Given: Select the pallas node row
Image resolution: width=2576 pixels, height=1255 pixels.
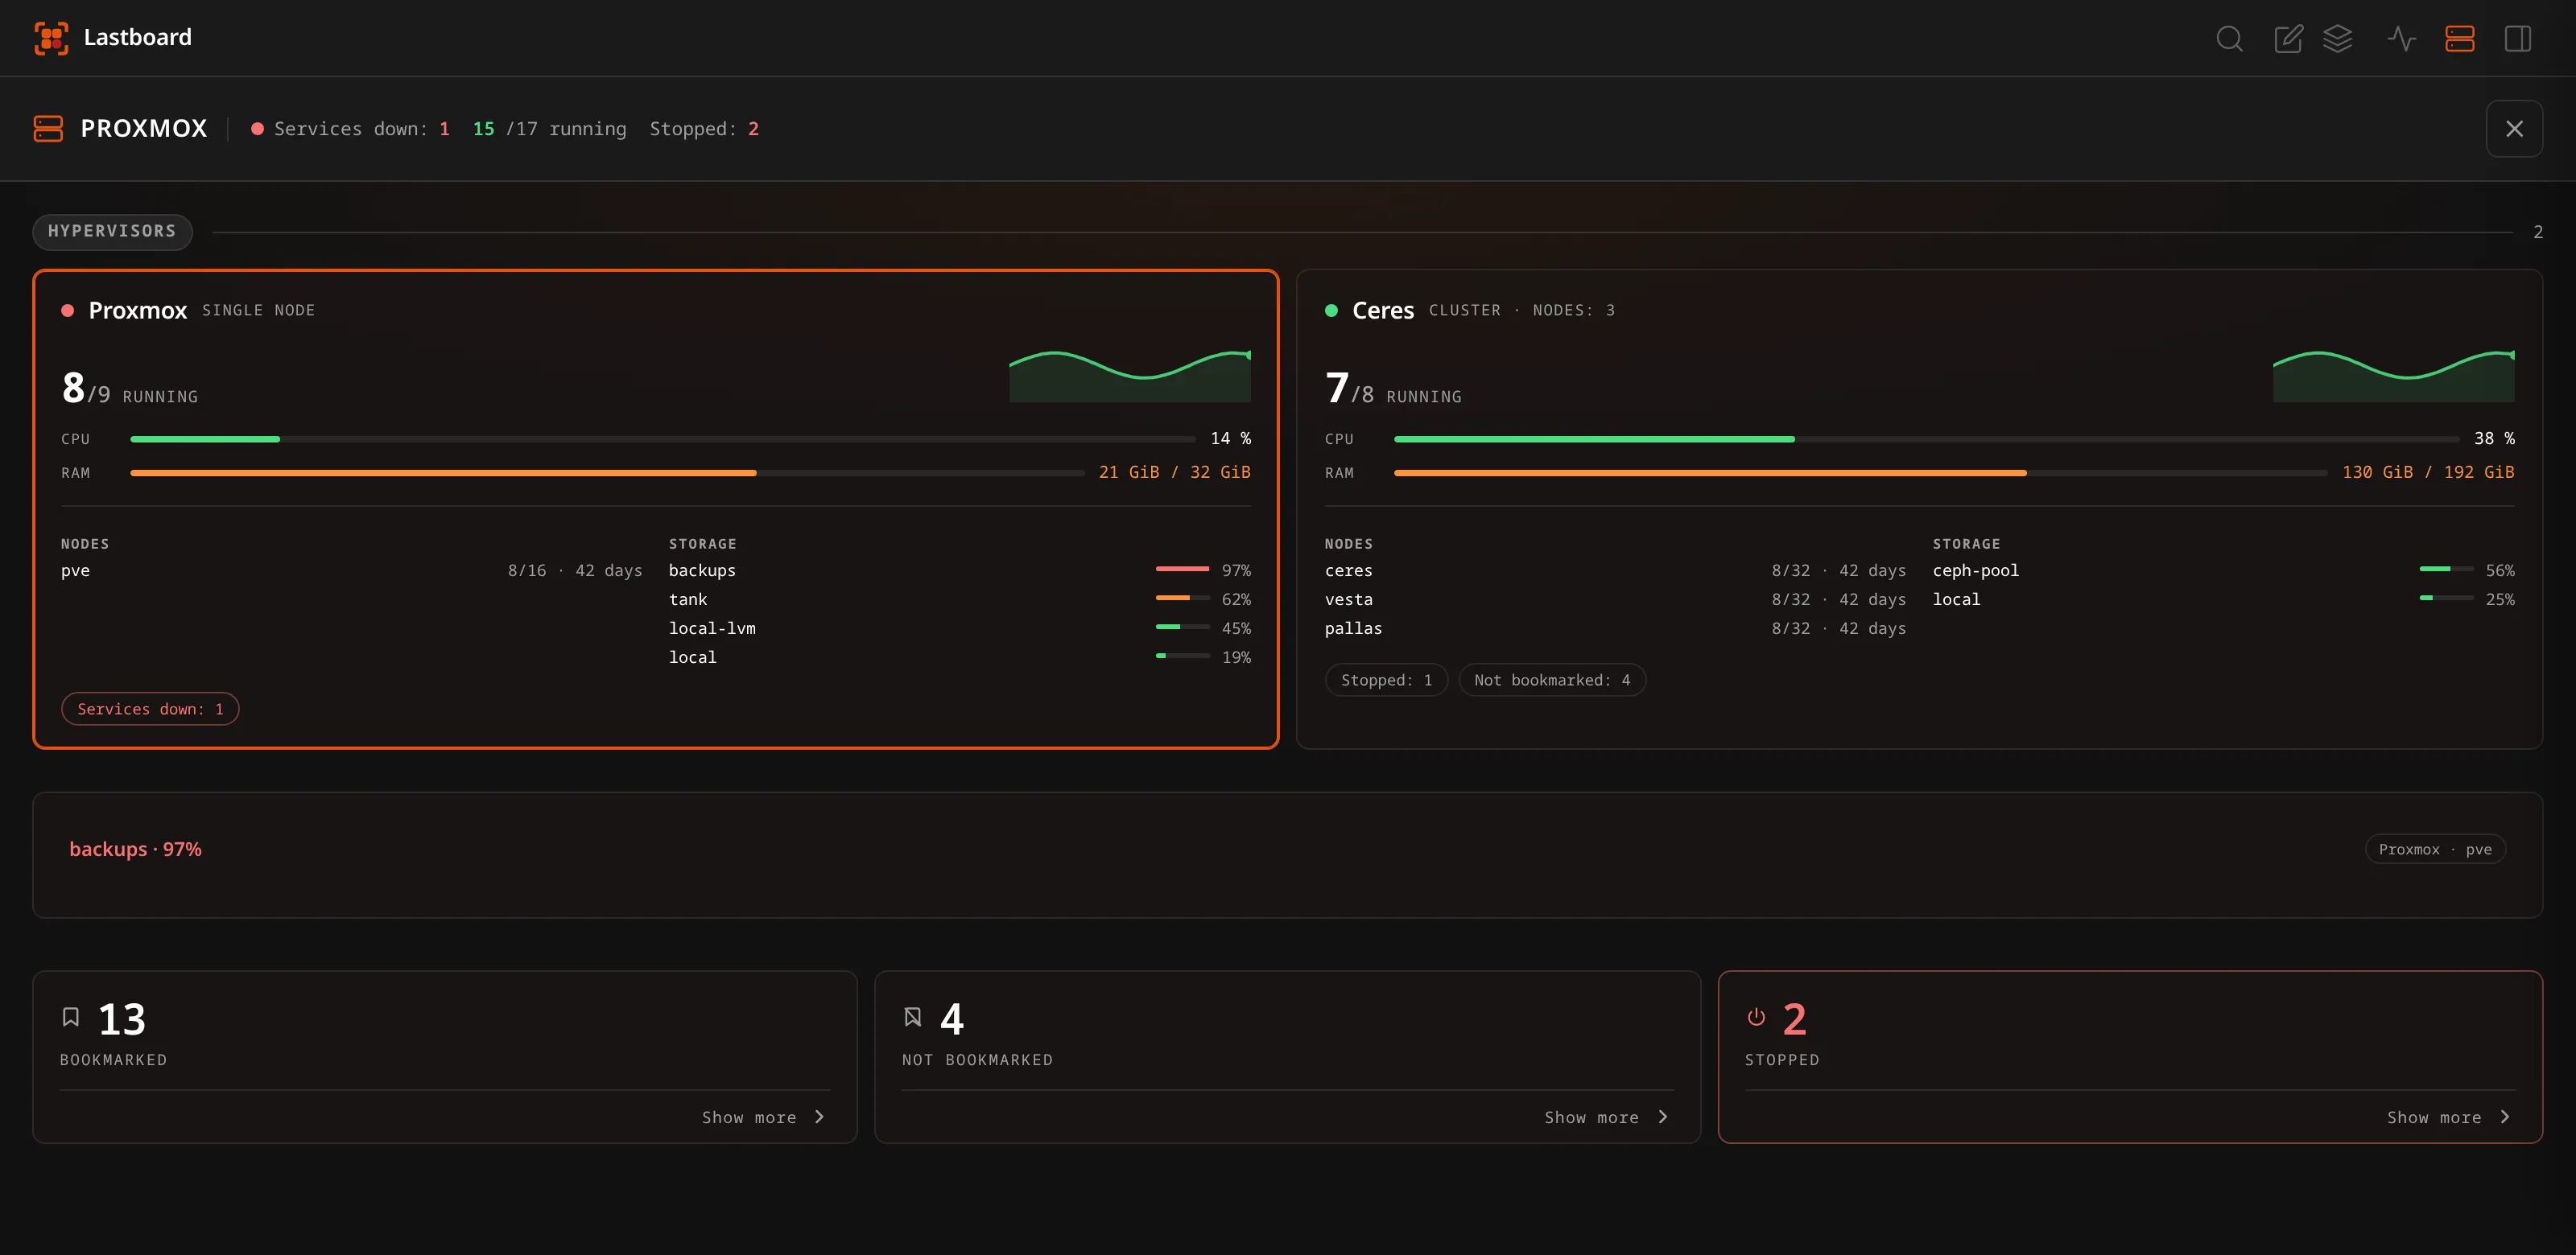Looking at the screenshot, I should click(x=1616, y=628).
